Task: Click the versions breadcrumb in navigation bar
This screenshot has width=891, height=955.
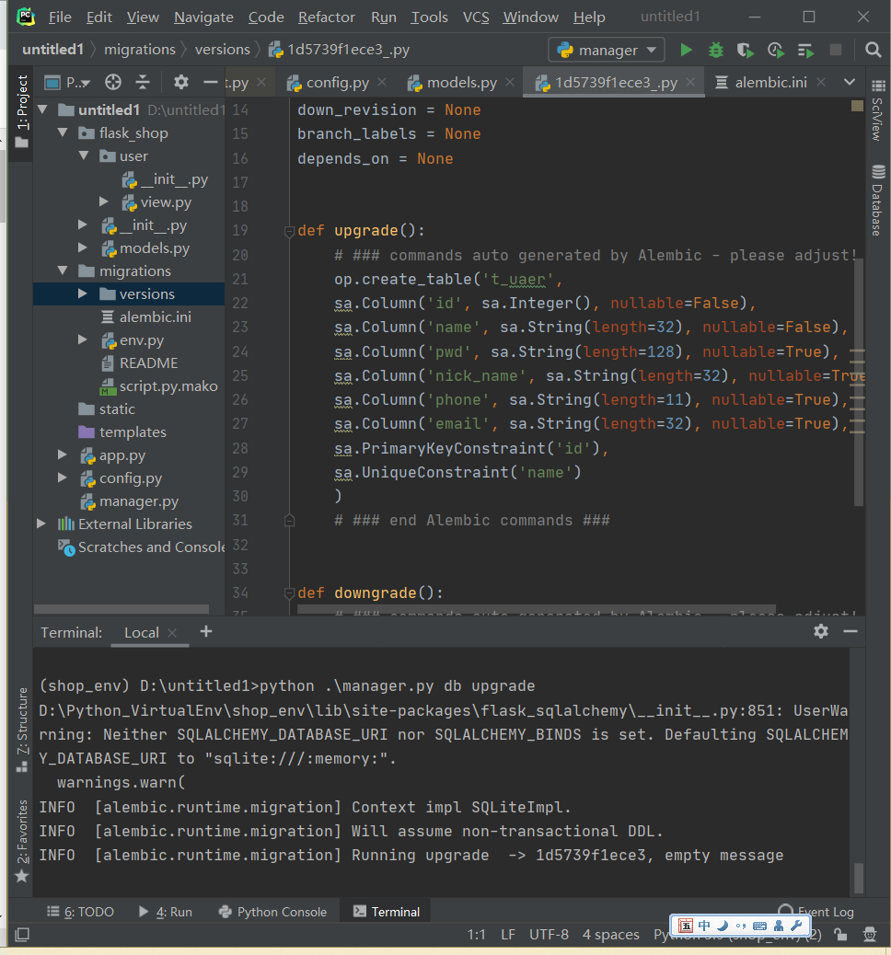Action: tap(223, 50)
